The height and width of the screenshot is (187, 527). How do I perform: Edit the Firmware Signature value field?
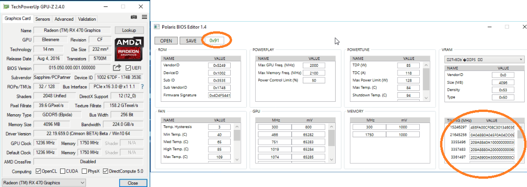pos(219,95)
